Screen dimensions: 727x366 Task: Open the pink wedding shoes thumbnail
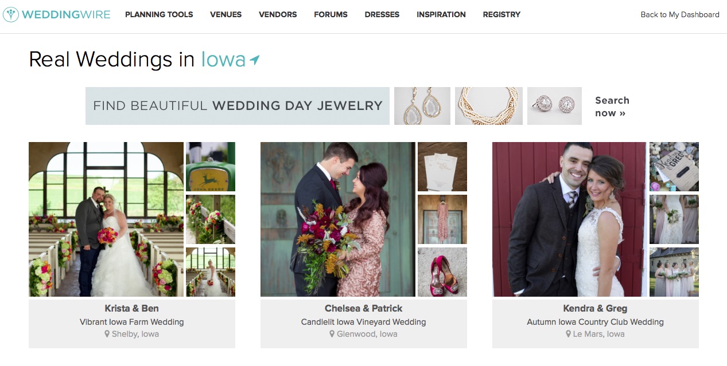[x=442, y=272]
